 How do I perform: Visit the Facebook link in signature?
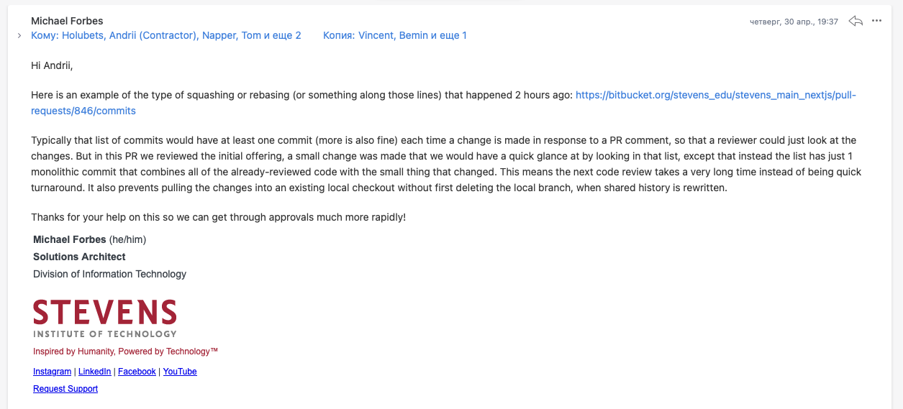pos(137,372)
